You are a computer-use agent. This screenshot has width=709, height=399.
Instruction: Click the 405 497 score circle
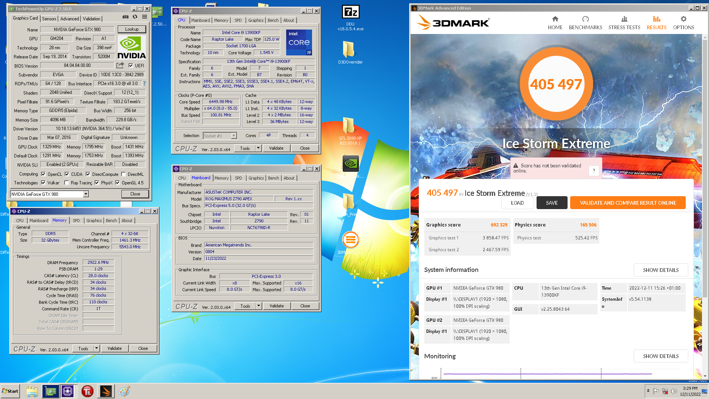click(x=556, y=84)
